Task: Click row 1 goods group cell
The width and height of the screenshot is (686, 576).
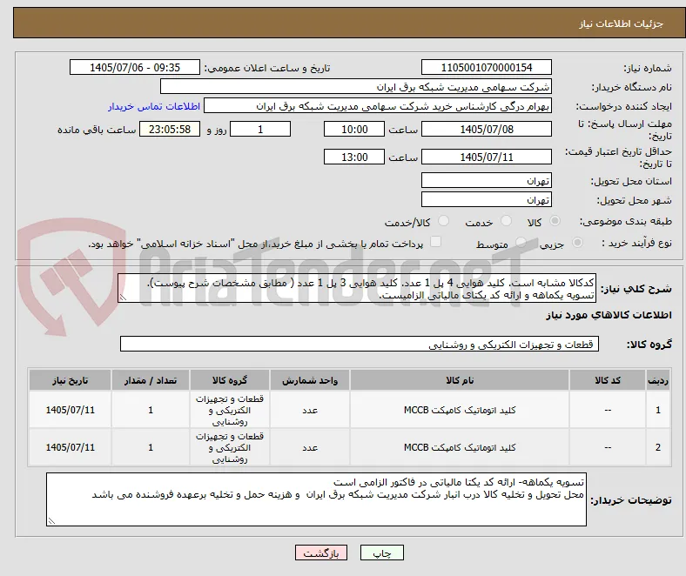Action: 230,410
